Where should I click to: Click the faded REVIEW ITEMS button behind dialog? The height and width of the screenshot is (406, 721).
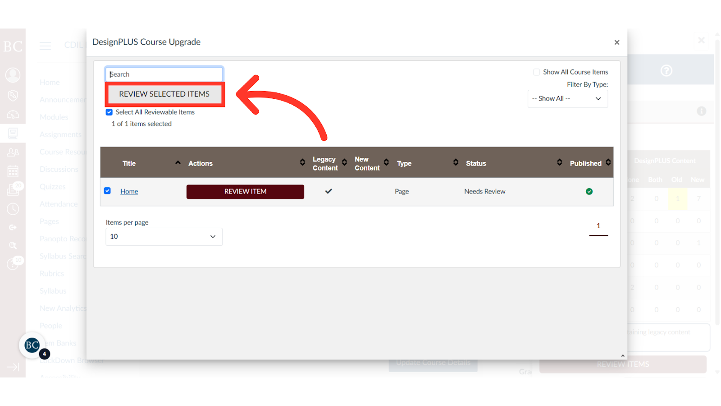pyautogui.click(x=623, y=364)
